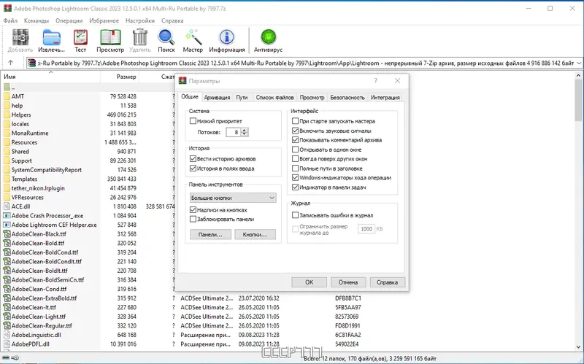Check При старте запускать мастера
584x364 pixels.
coord(296,121)
